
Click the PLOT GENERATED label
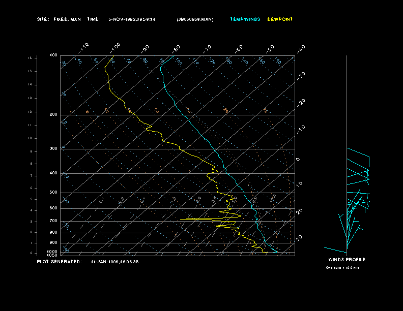coord(59,262)
